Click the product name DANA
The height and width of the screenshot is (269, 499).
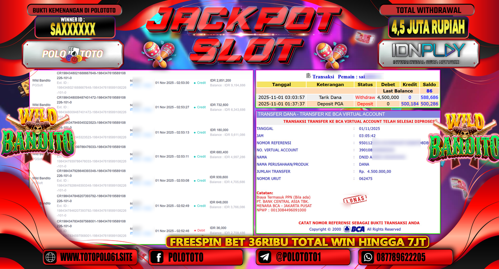(x=364, y=164)
